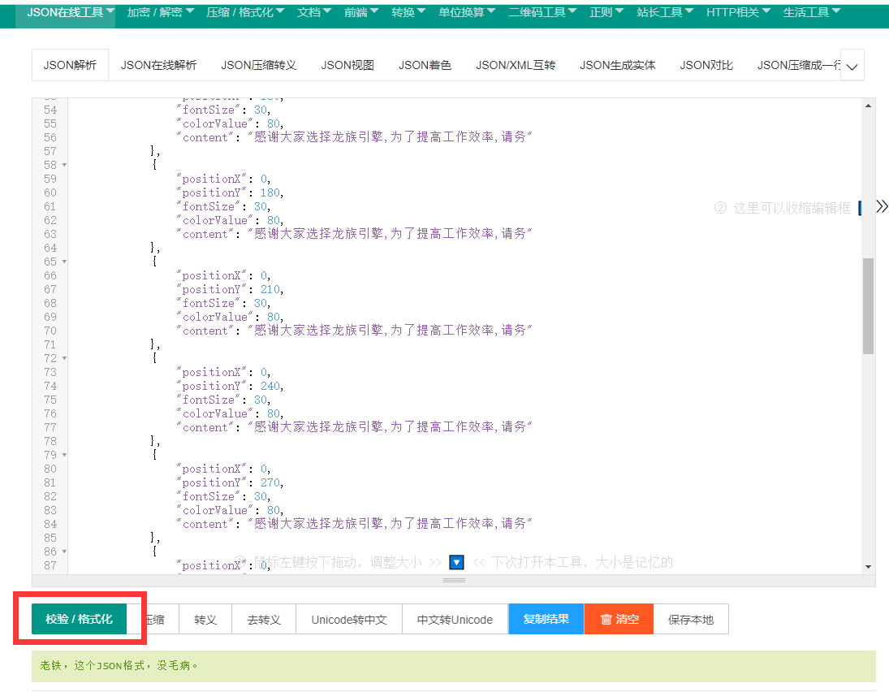Image resolution: width=889 pixels, height=692 pixels.
Task: Click the trash icon on 清空 button
Action: (606, 620)
